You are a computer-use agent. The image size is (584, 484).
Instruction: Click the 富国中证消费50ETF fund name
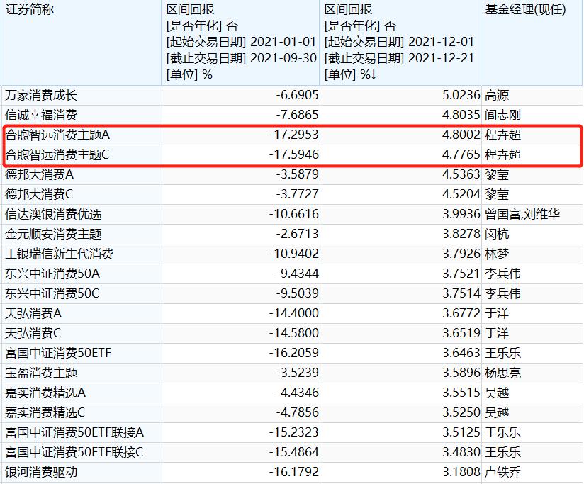[x=58, y=353]
